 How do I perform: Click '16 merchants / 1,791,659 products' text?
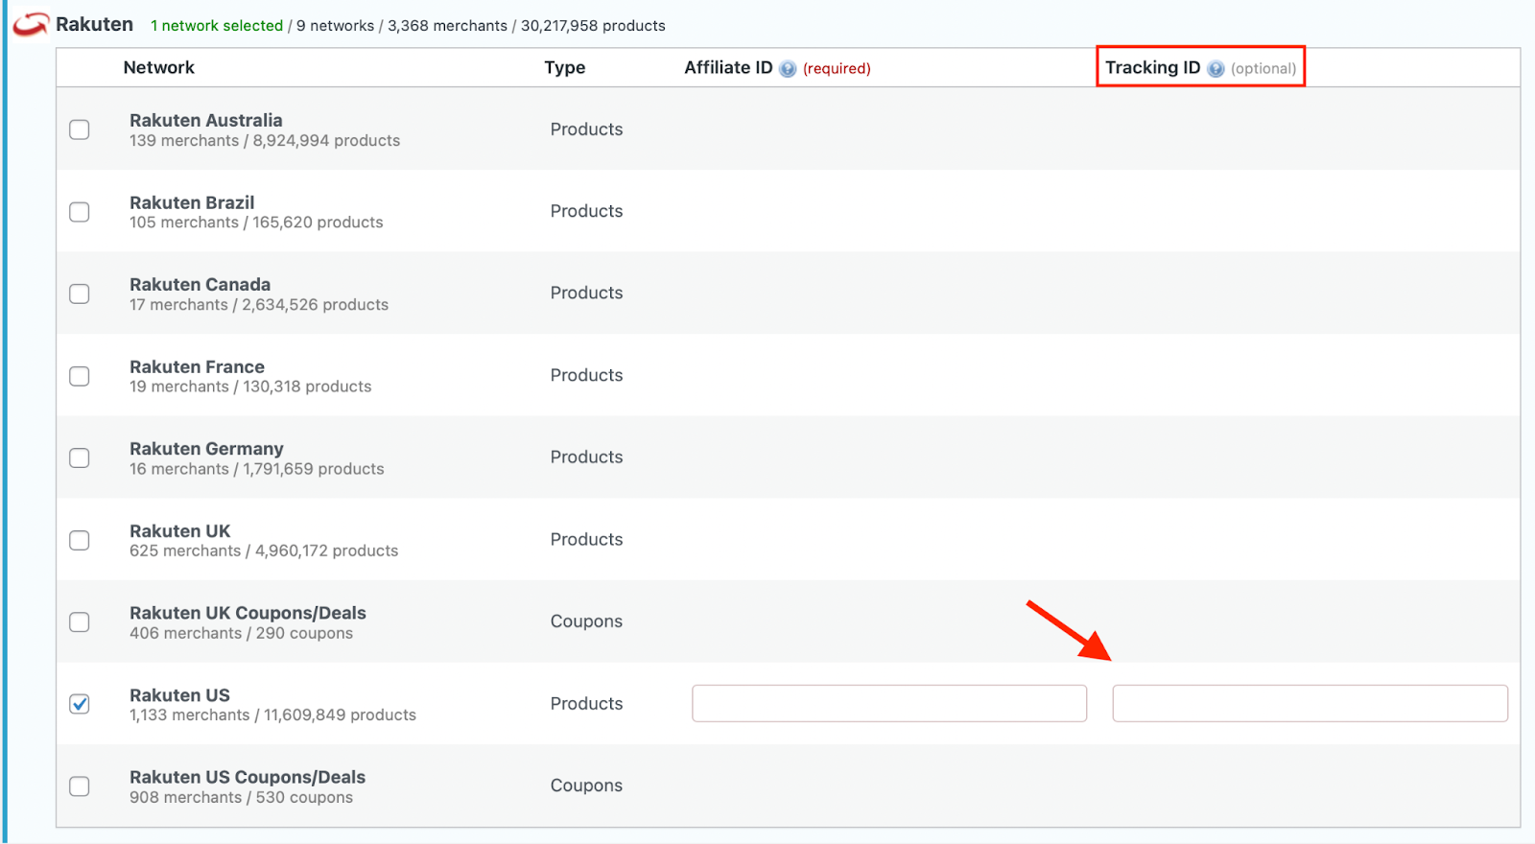(x=257, y=468)
